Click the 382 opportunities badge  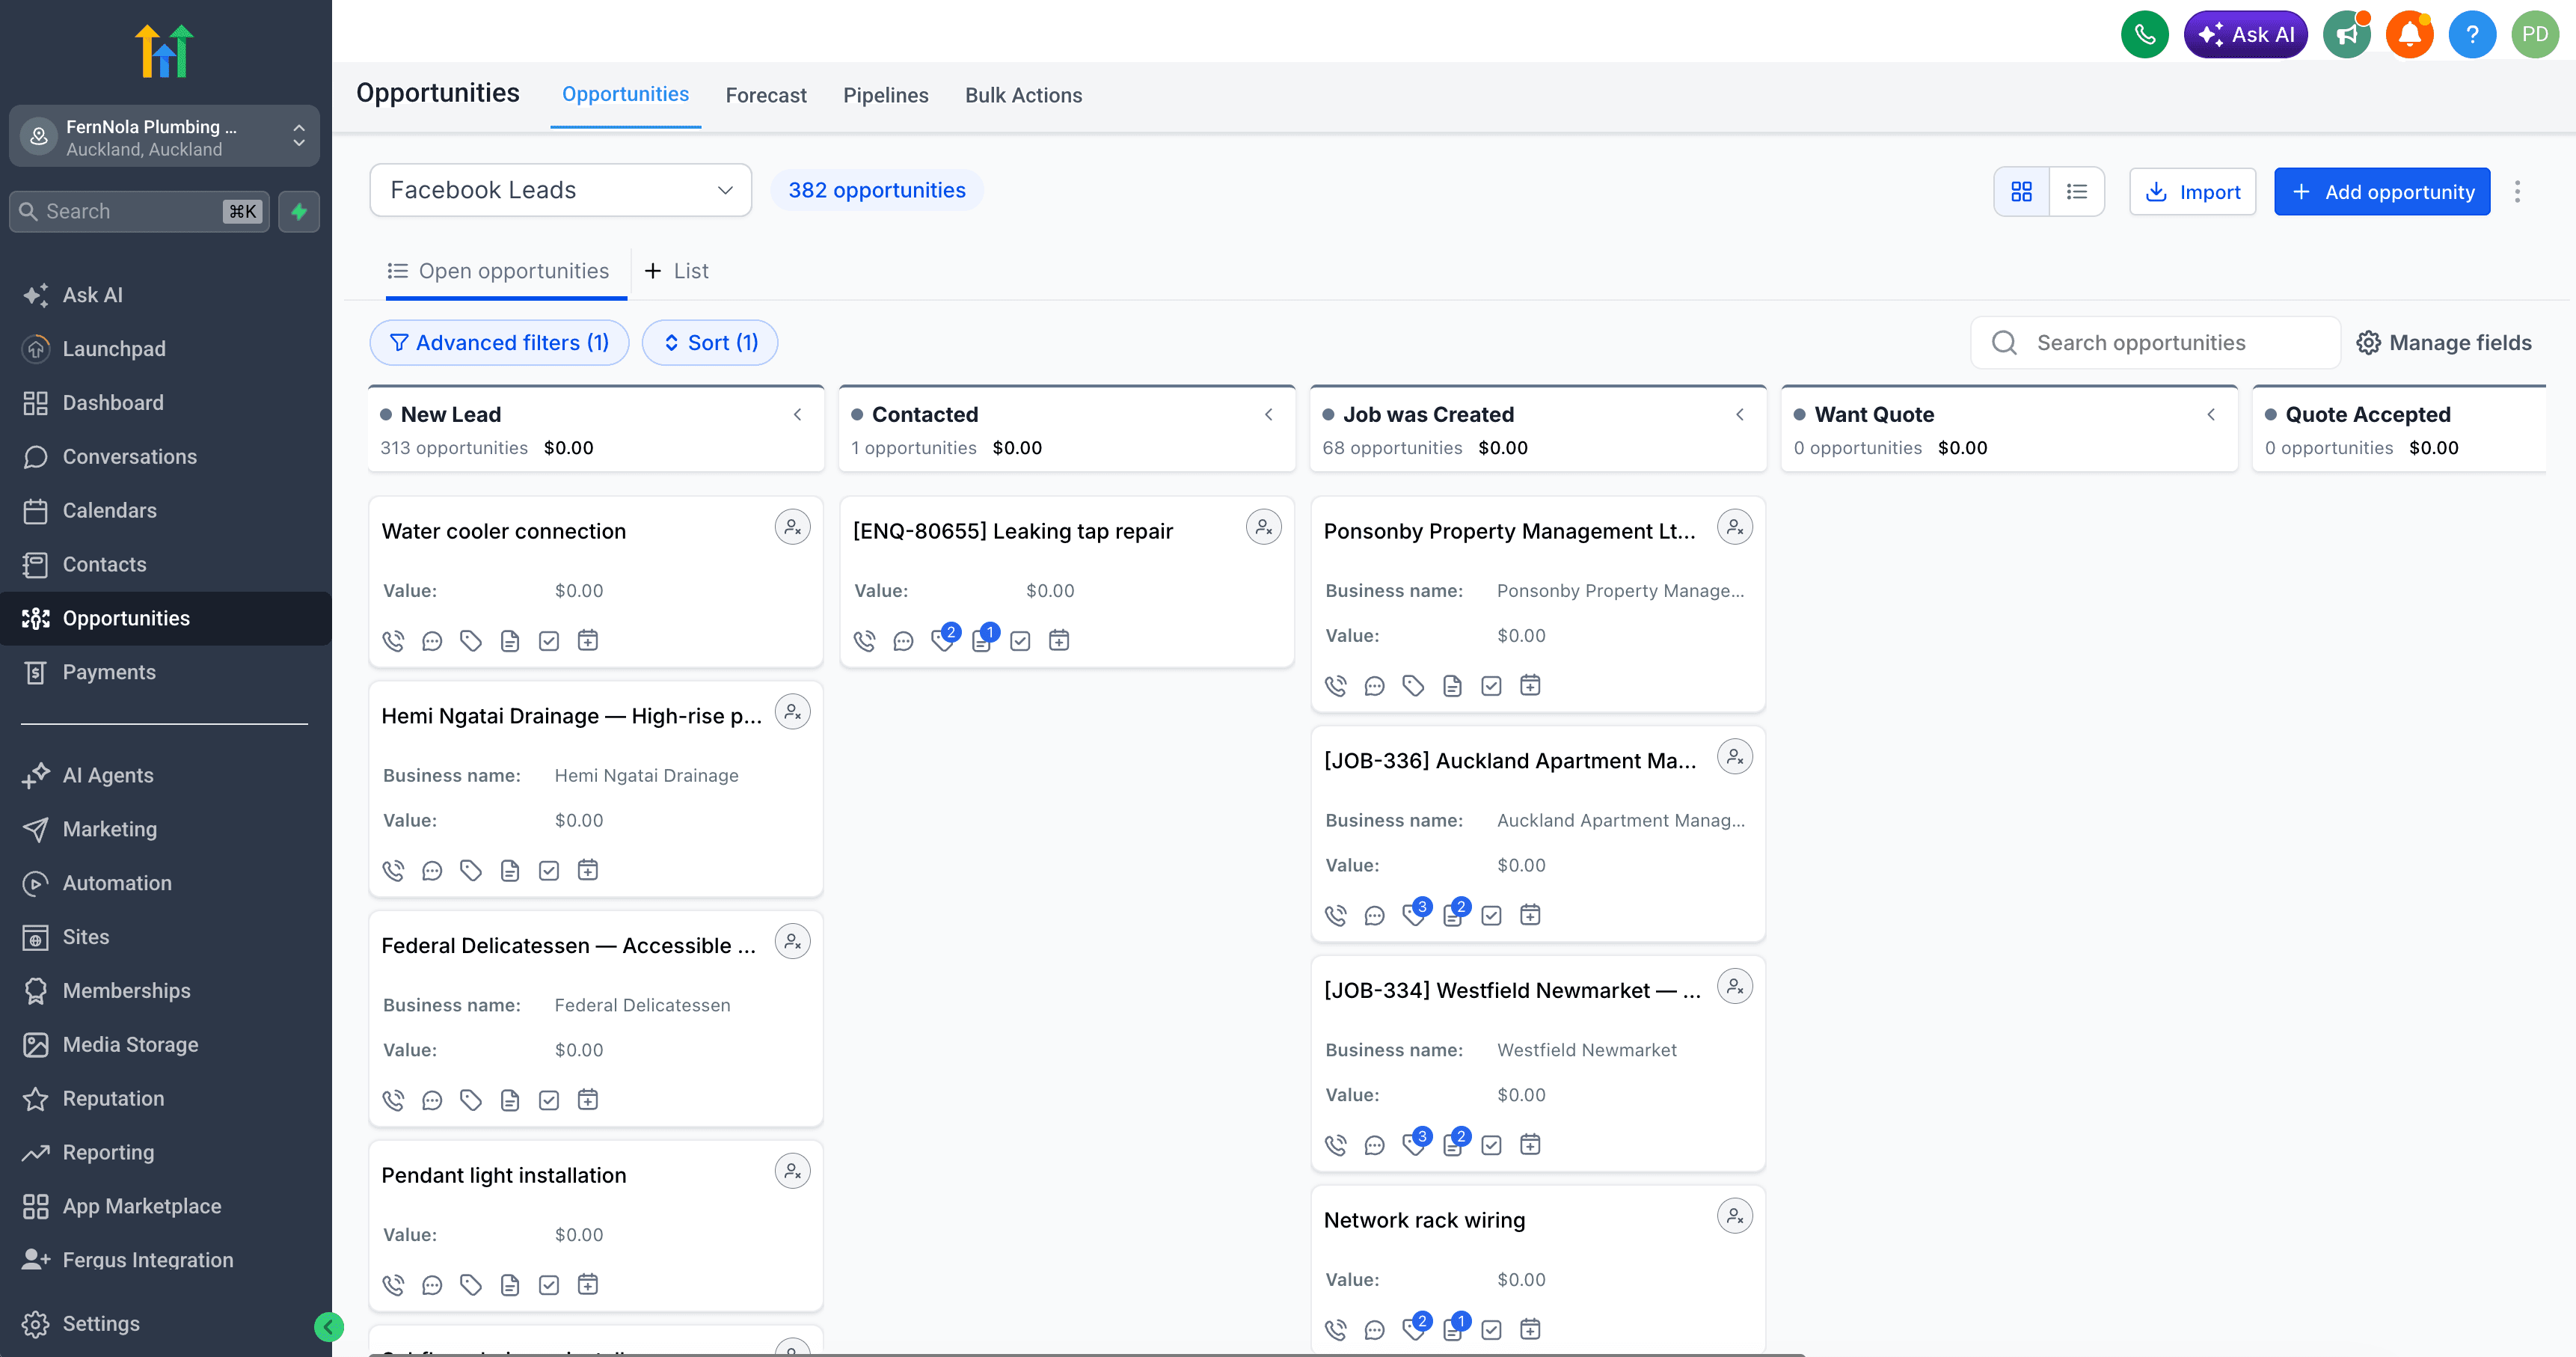[x=876, y=190]
